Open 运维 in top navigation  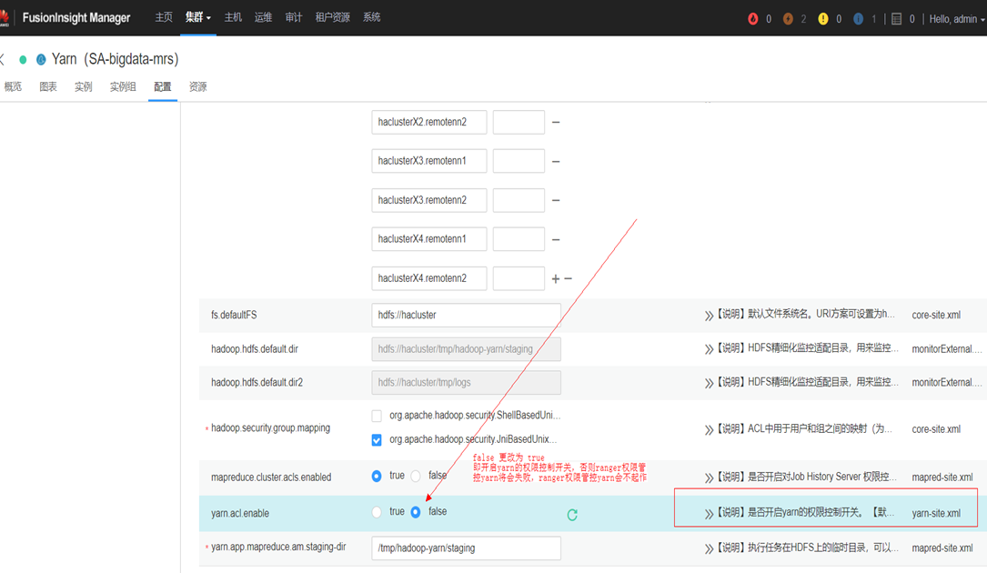point(263,17)
